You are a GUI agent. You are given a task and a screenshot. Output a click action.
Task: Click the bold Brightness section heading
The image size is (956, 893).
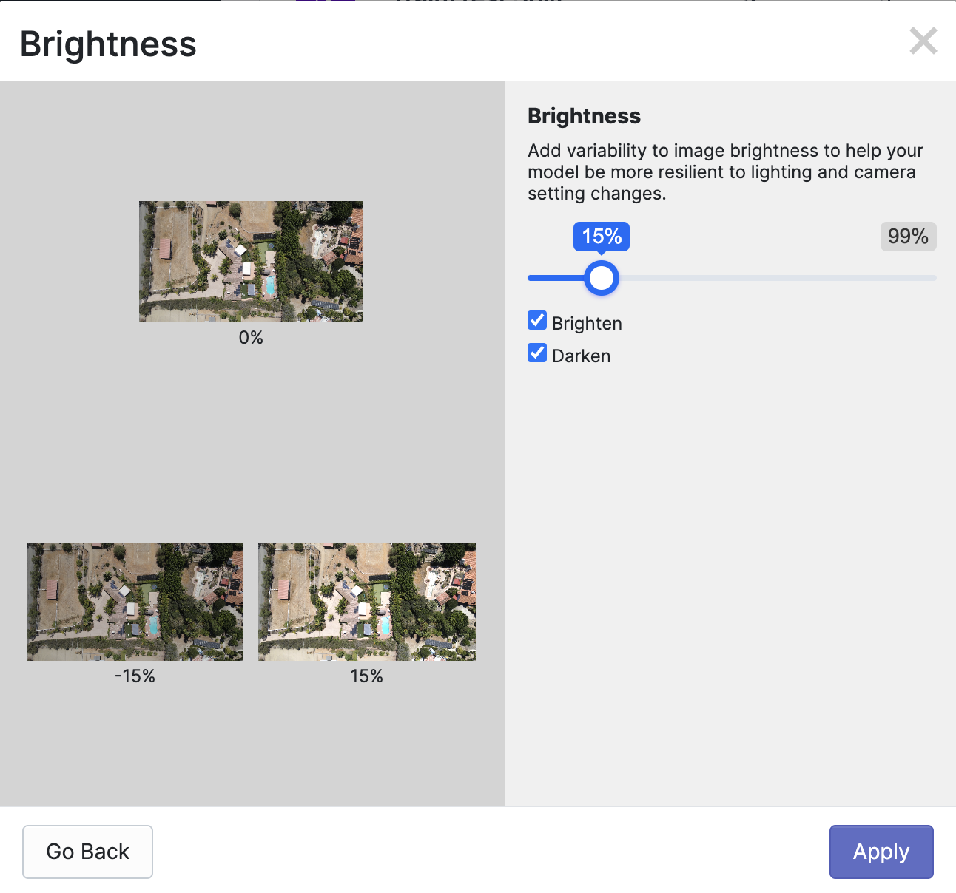pos(584,116)
